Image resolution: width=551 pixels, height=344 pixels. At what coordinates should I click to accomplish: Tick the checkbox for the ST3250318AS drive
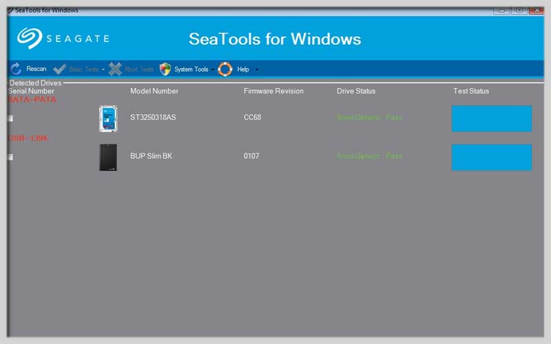point(10,118)
